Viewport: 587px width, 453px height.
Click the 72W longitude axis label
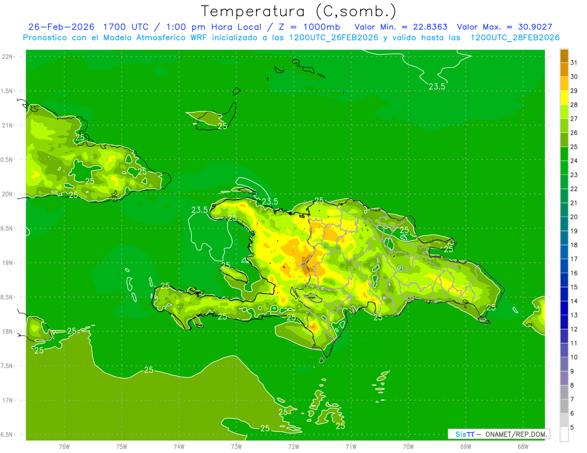pos(293,446)
